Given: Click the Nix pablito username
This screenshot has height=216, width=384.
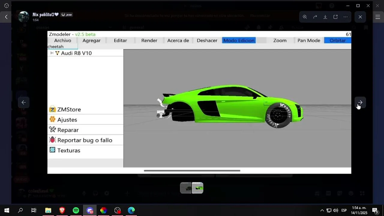Looking at the screenshot, I should tap(45, 14).
